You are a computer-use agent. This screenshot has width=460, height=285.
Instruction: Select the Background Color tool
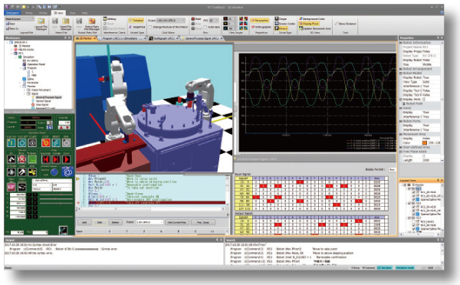(311, 18)
